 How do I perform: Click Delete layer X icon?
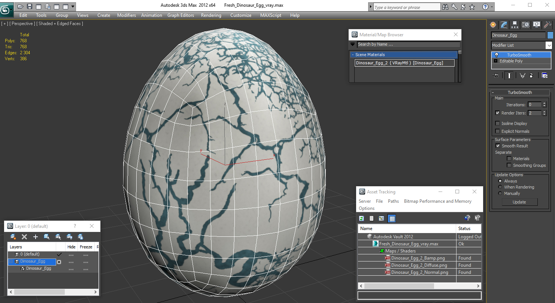tap(24, 237)
